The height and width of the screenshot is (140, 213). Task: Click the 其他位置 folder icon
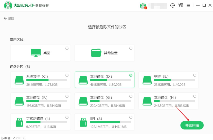coord(96,53)
